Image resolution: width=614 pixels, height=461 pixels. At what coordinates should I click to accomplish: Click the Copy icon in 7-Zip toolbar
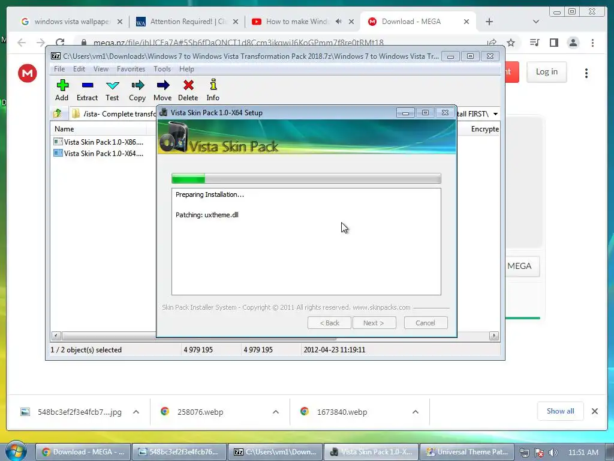tap(137, 90)
